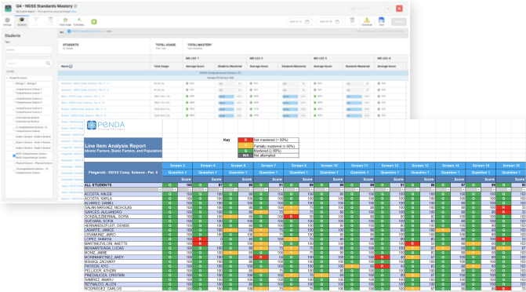Screen dimensions: 526x292
Task: Check the TN Comprehensive Science checkbox
Action: tap(14, 170)
